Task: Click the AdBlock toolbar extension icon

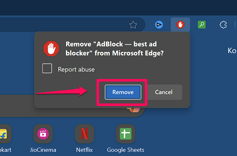Action: coord(180,25)
